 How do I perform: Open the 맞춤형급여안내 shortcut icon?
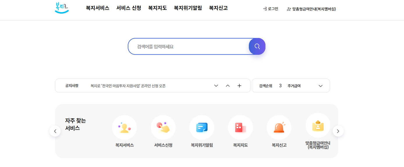click(318, 126)
